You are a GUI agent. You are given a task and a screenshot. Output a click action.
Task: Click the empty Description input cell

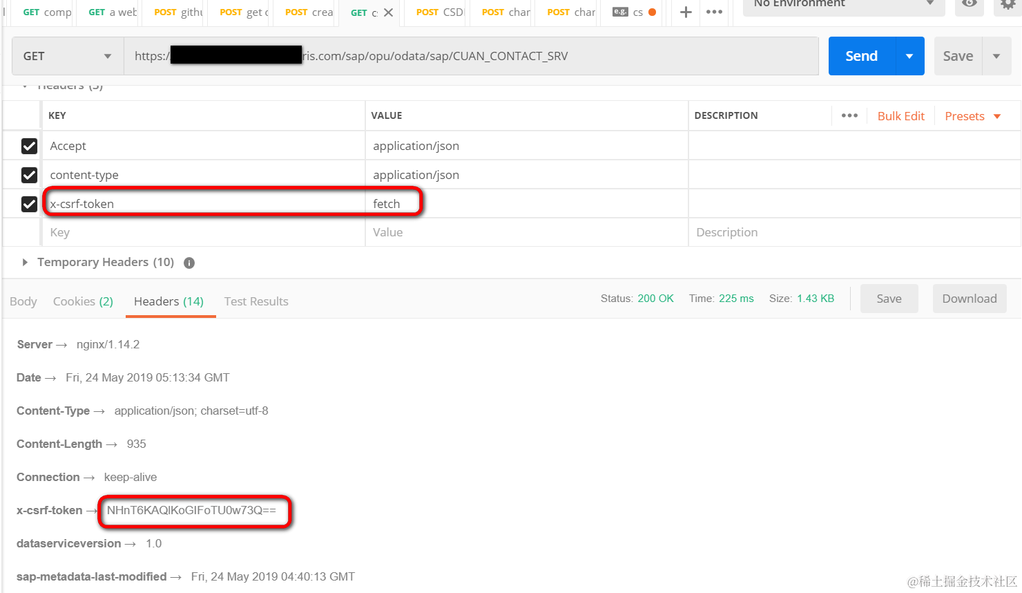coord(854,232)
